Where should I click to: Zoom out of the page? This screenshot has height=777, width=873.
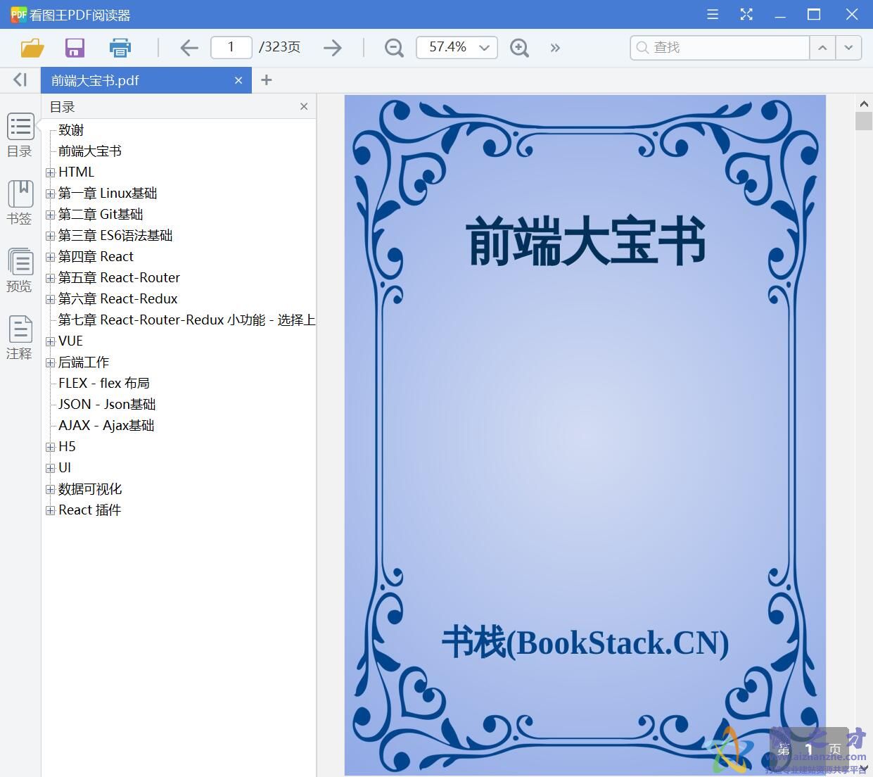(x=393, y=47)
